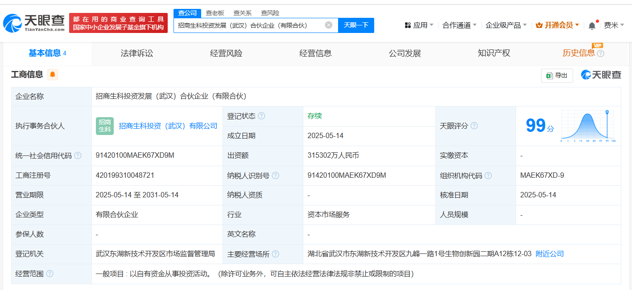Viewport: 632px width, 290px height.
Task: Export data with the 导出 button
Action: pyautogui.click(x=557, y=75)
